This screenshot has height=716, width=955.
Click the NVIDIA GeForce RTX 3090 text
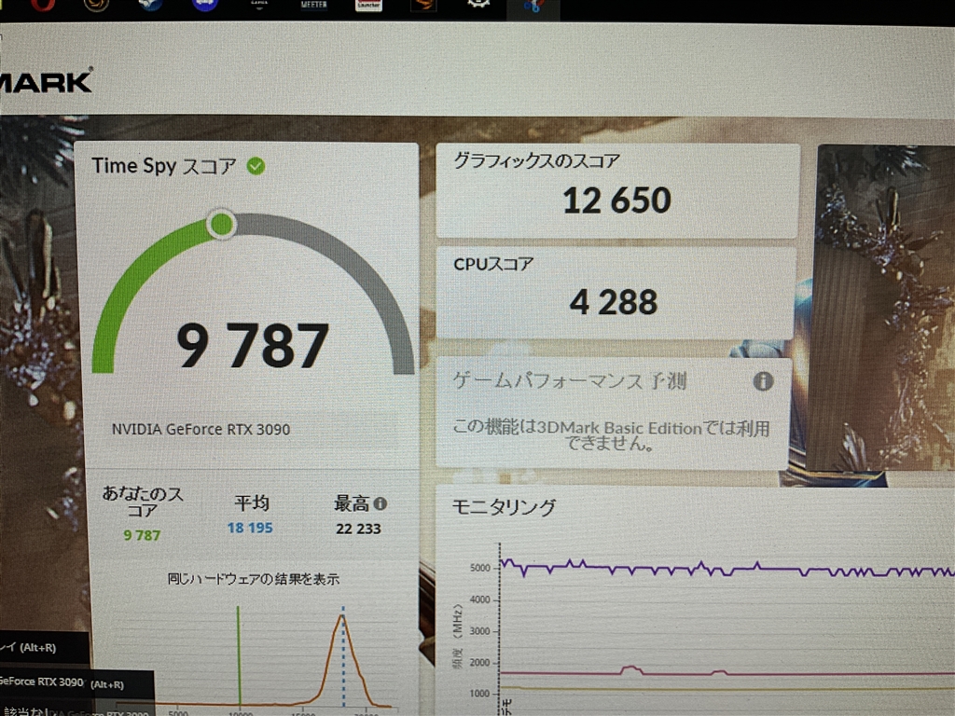(x=201, y=429)
